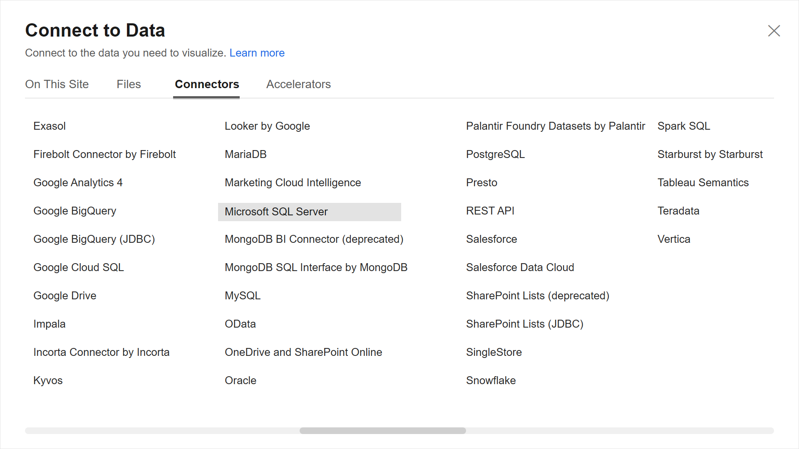Pick Google Analytics 4 connector
This screenshot has width=799, height=449.
click(78, 183)
